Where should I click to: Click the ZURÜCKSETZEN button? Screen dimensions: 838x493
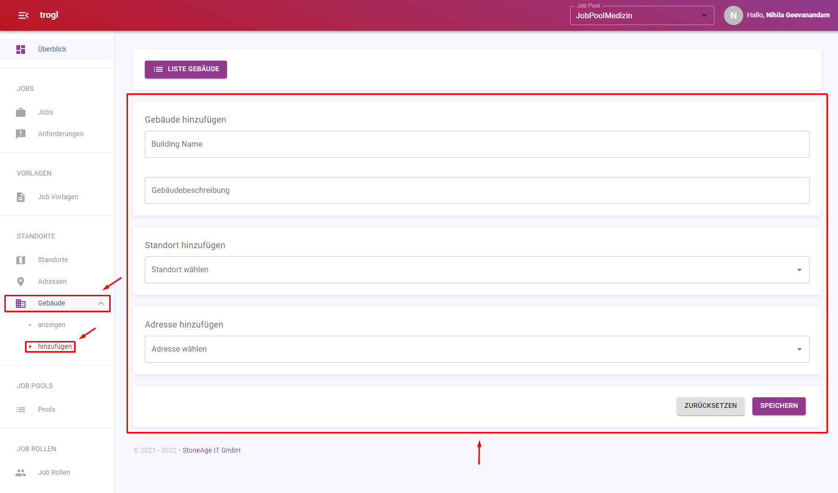711,406
